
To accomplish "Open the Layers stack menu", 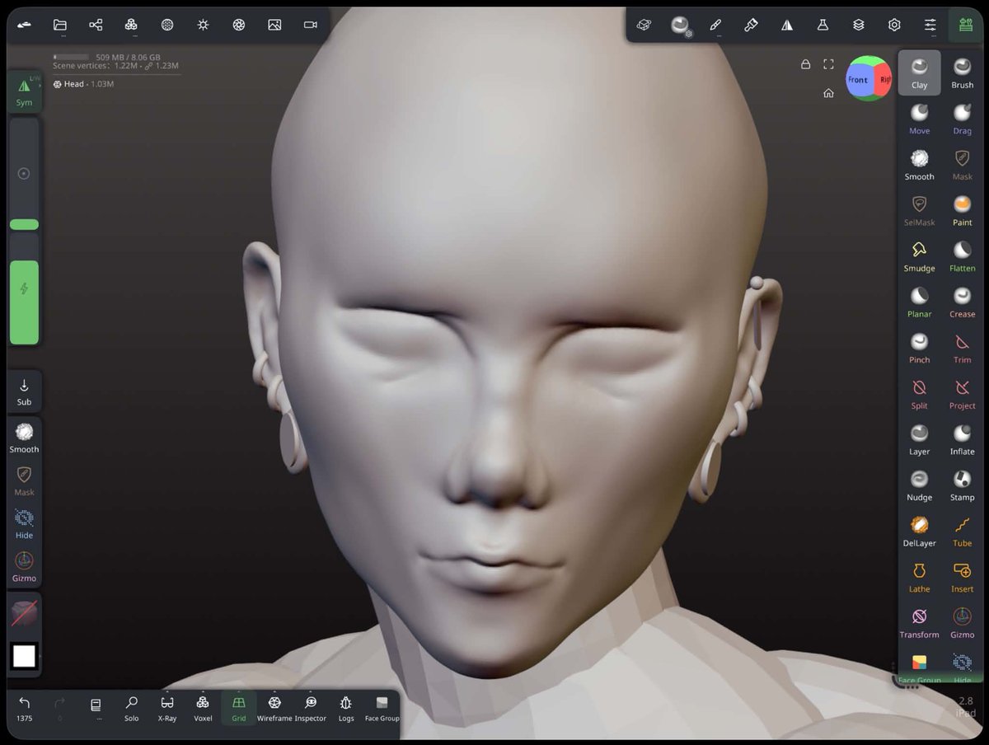I will pyautogui.click(x=859, y=25).
